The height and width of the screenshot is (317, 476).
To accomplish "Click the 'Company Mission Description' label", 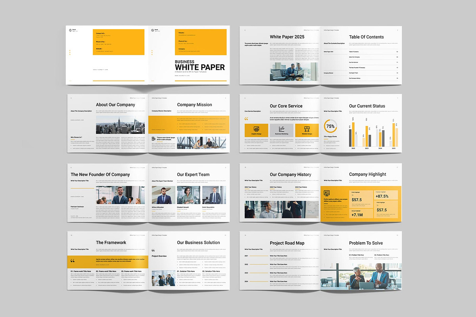I will pyautogui.click(x=161, y=111).
